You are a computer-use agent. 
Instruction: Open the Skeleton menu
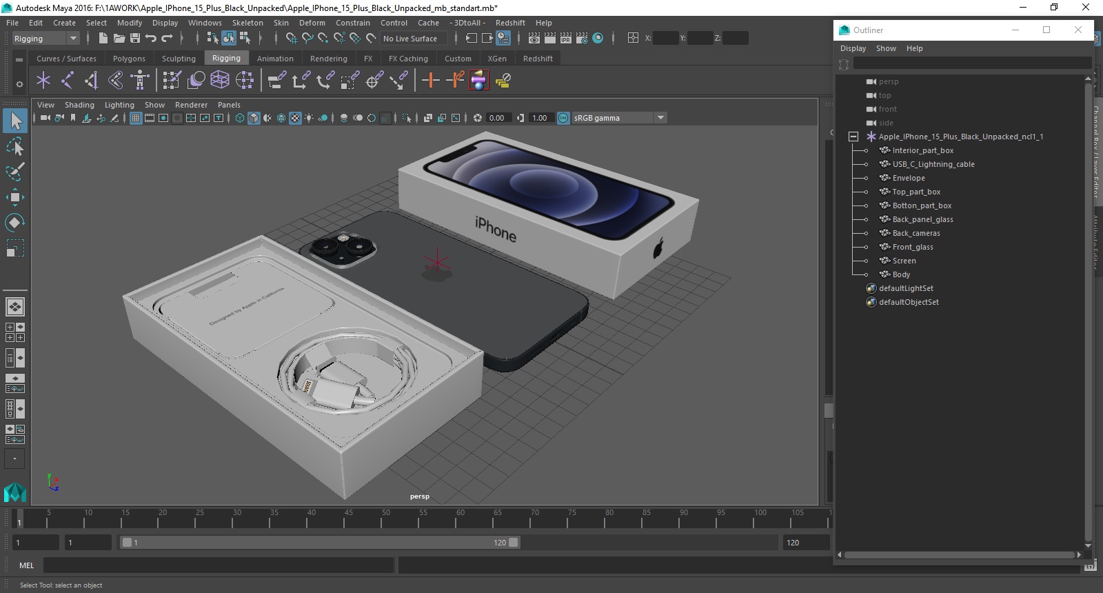[x=247, y=23]
